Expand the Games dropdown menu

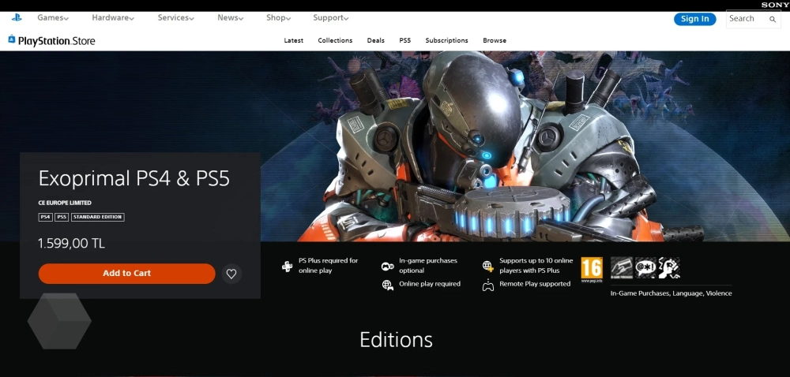(x=53, y=18)
